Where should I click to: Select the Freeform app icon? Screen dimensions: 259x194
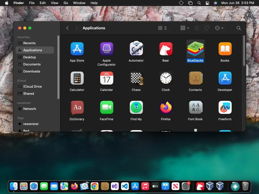pyautogui.click(x=225, y=107)
